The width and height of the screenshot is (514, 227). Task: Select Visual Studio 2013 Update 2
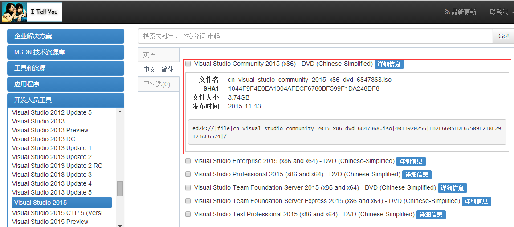52,157
